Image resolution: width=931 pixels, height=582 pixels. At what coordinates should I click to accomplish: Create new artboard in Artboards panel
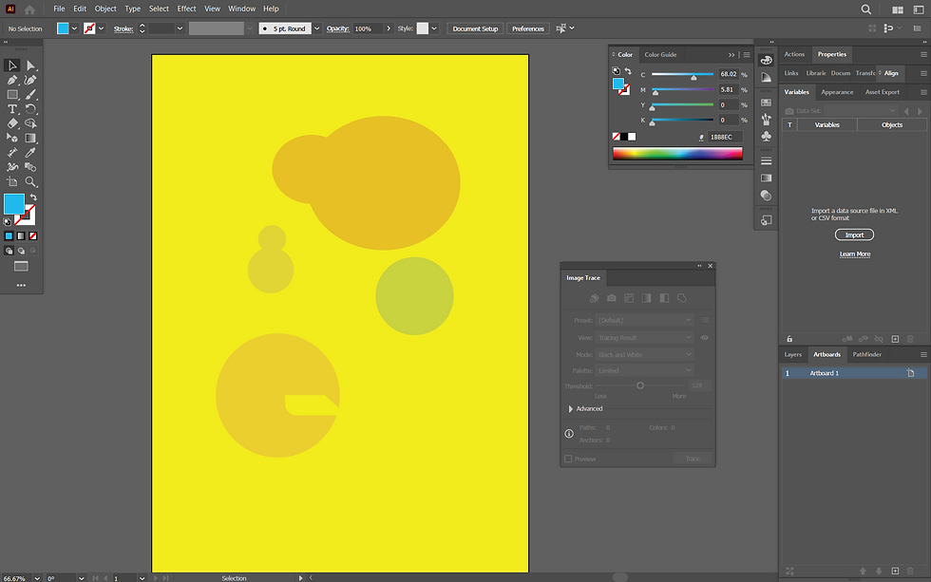895,571
